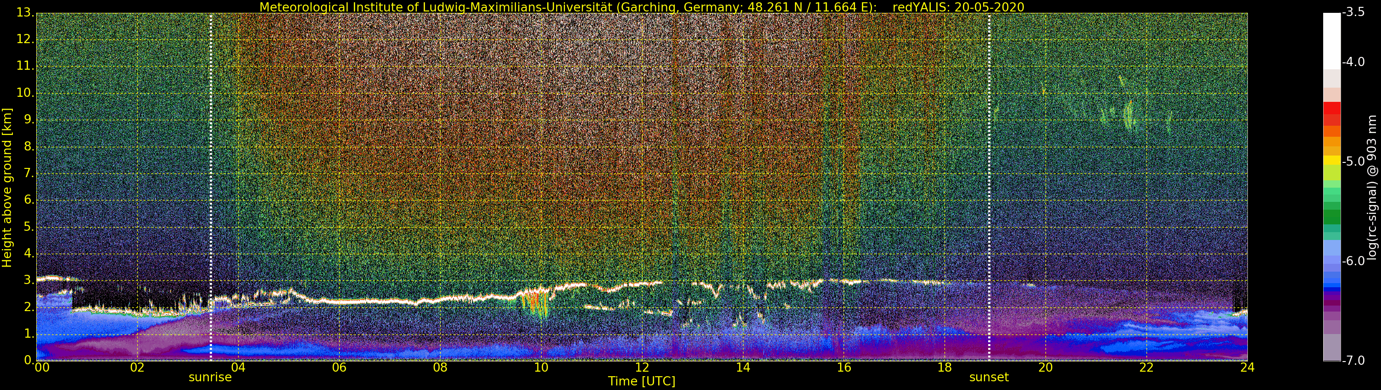Click the colorbar value '-5.0'
Viewport: 1381px width, 390px height.
click(1353, 161)
